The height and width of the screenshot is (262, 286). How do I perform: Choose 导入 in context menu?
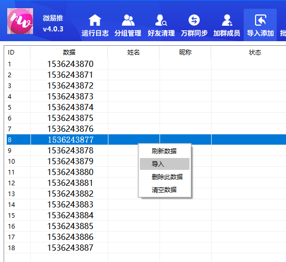[165, 164]
